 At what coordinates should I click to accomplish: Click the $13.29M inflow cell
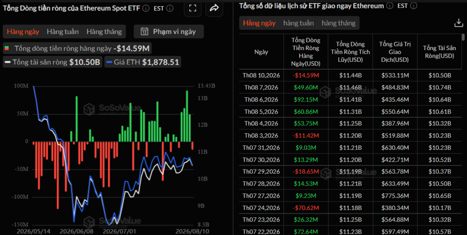click(306, 160)
